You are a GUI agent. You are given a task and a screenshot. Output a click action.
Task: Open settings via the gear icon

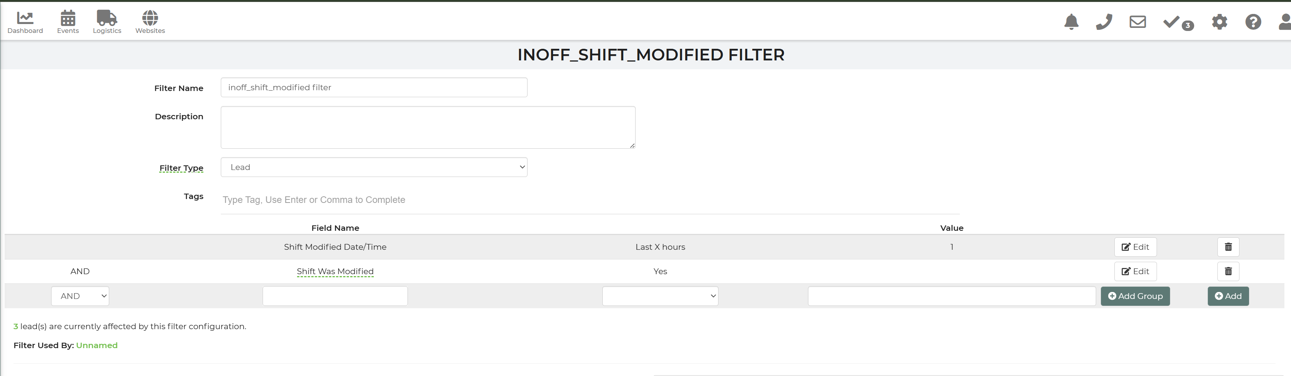(1219, 22)
